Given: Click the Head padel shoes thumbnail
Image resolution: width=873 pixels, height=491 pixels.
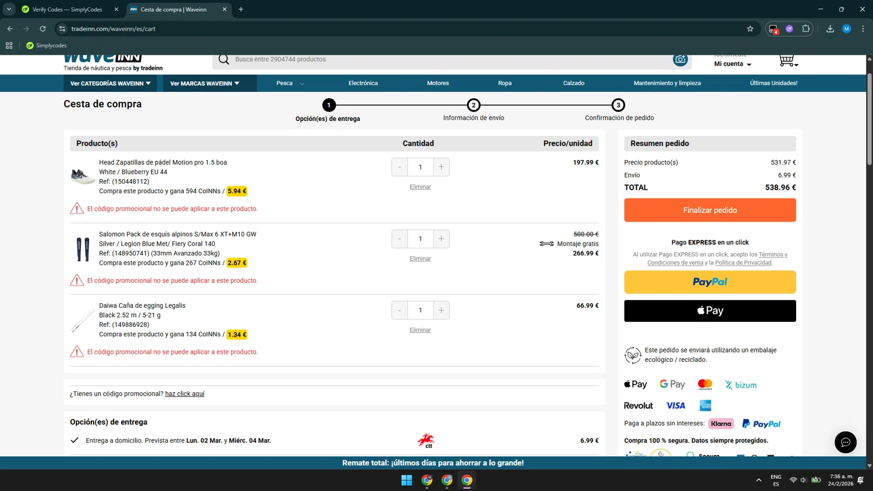Looking at the screenshot, I should point(83,176).
